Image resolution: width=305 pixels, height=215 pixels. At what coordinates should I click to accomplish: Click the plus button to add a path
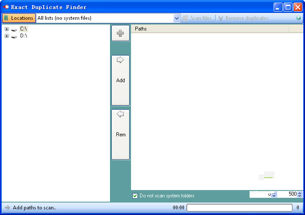click(120, 33)
